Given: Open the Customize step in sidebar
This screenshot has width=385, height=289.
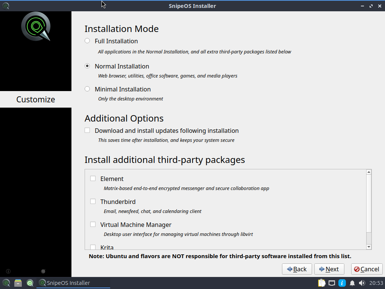Looking at the screenshot, I should pyautogui.click(x=36, y=99).
